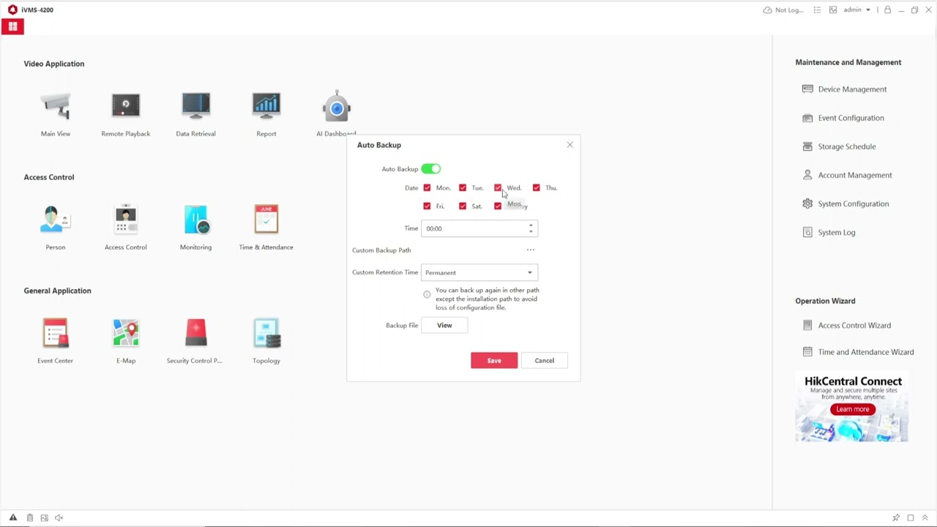Click Learn more on HikCentral Connect banner
This screenshot has width=937, height=527.
(x=853, y=409)
